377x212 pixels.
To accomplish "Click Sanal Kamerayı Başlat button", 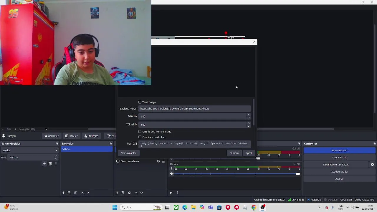I will [336, 165].
